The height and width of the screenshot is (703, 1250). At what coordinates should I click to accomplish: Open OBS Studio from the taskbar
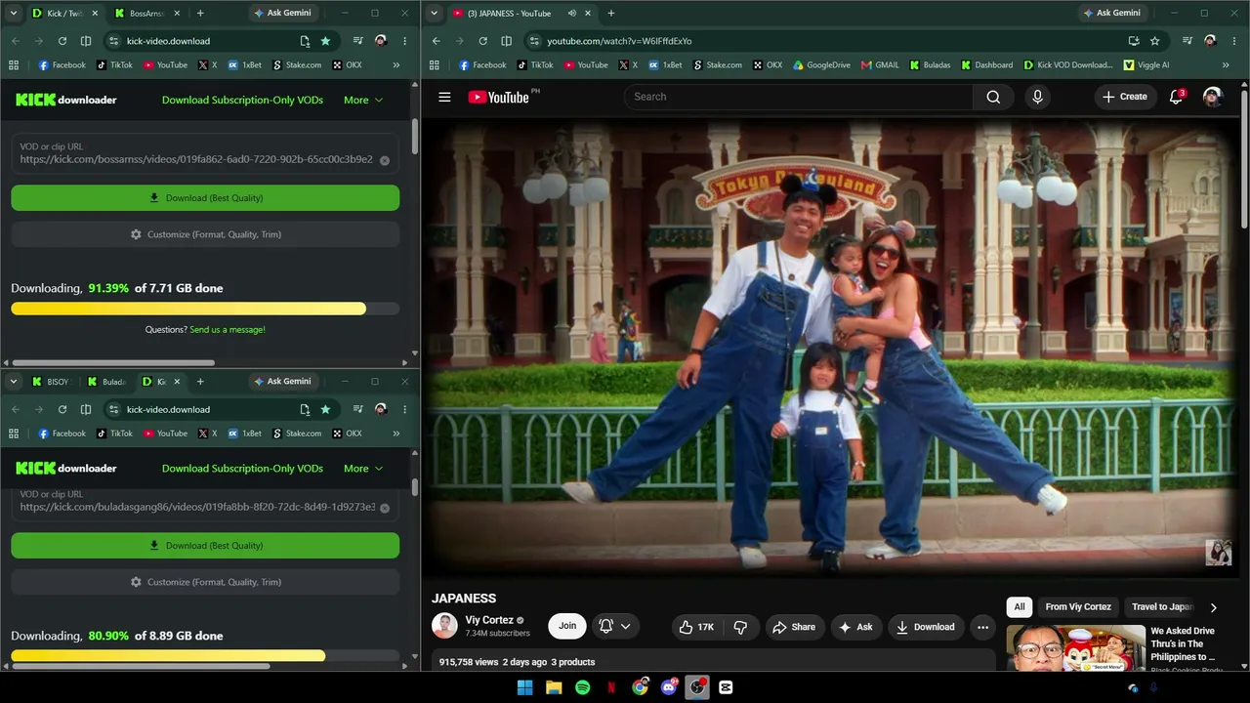[x=697, y=687]
